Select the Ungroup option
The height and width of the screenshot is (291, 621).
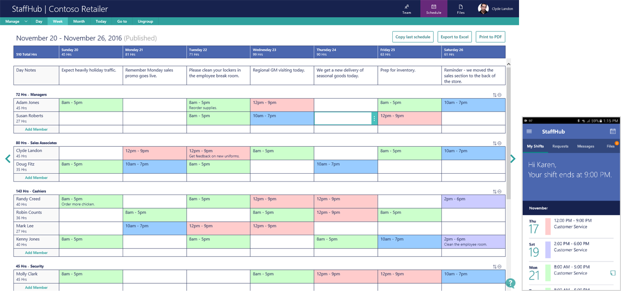coord(145,21)
